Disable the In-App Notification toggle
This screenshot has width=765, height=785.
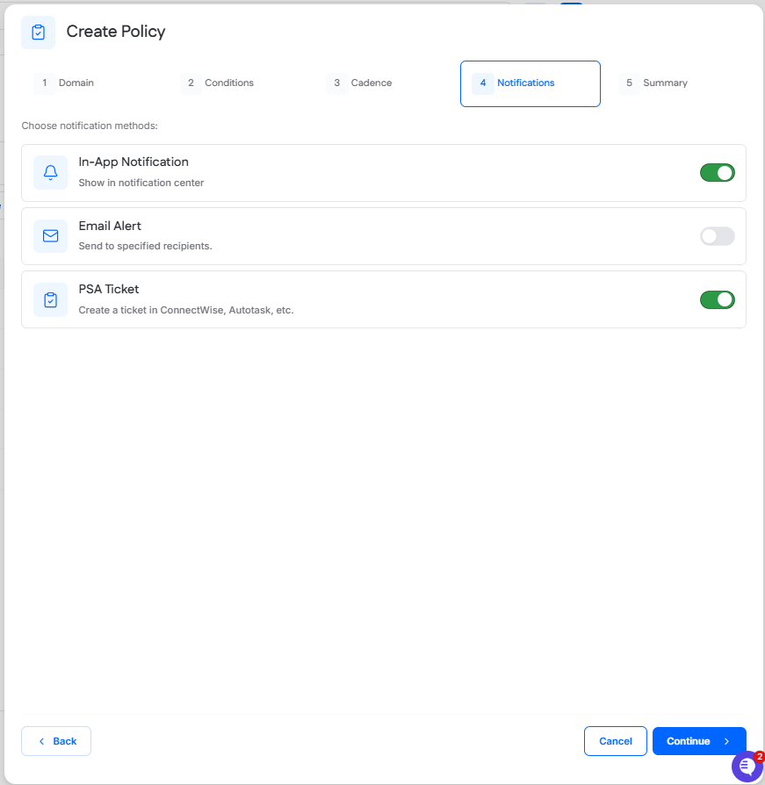(717, 173)
